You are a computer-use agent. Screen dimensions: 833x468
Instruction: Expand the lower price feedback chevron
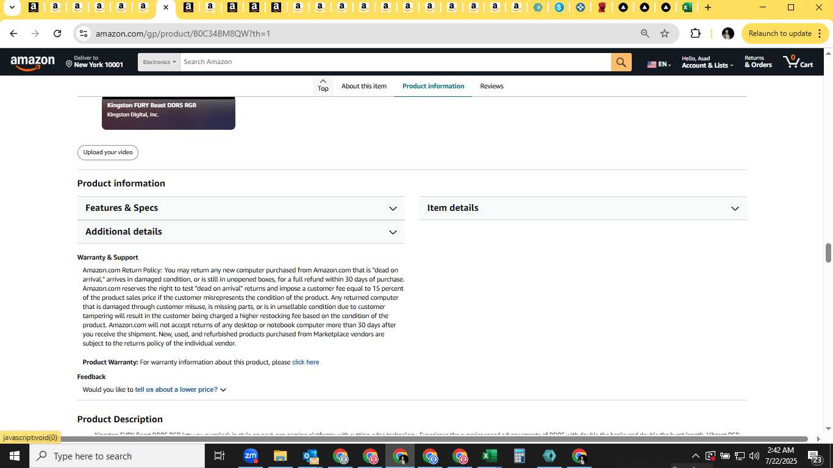coord(223,390)
